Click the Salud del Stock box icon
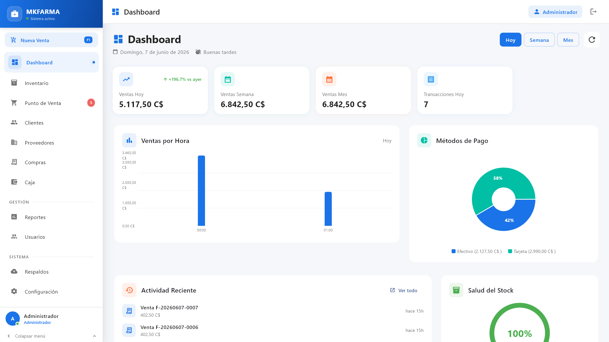The height and width of the screenshot is (342, 609). (456, 290)
